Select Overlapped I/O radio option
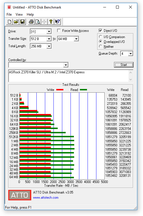Screen dimensions: 143x216 point(101,41)
